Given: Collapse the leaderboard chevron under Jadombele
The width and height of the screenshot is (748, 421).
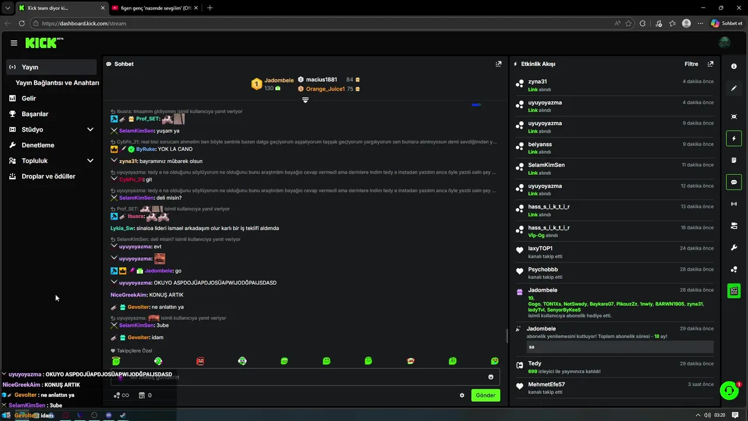Looking at the screenshot, I should coord(305,100).
